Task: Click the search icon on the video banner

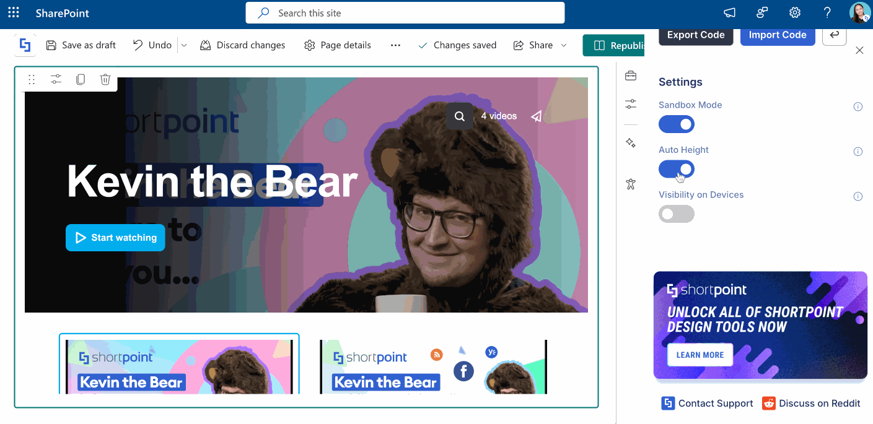Action: pos(460,116)
